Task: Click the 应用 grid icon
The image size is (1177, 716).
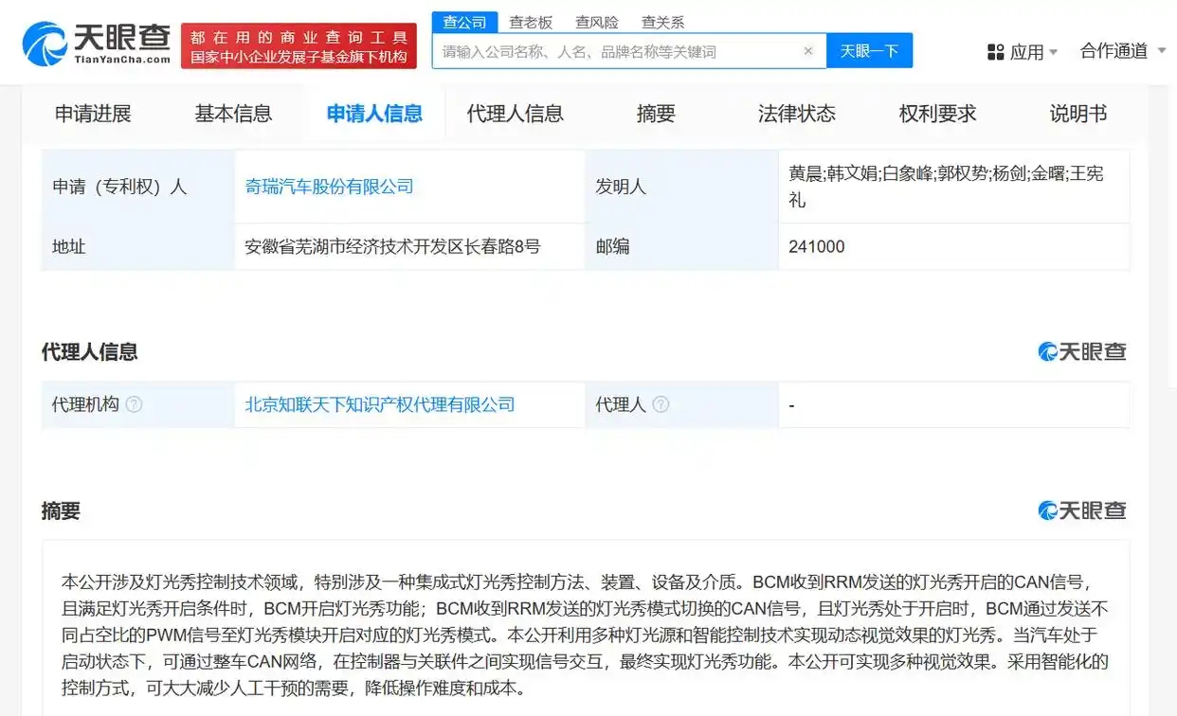Action: click(995, 52)
